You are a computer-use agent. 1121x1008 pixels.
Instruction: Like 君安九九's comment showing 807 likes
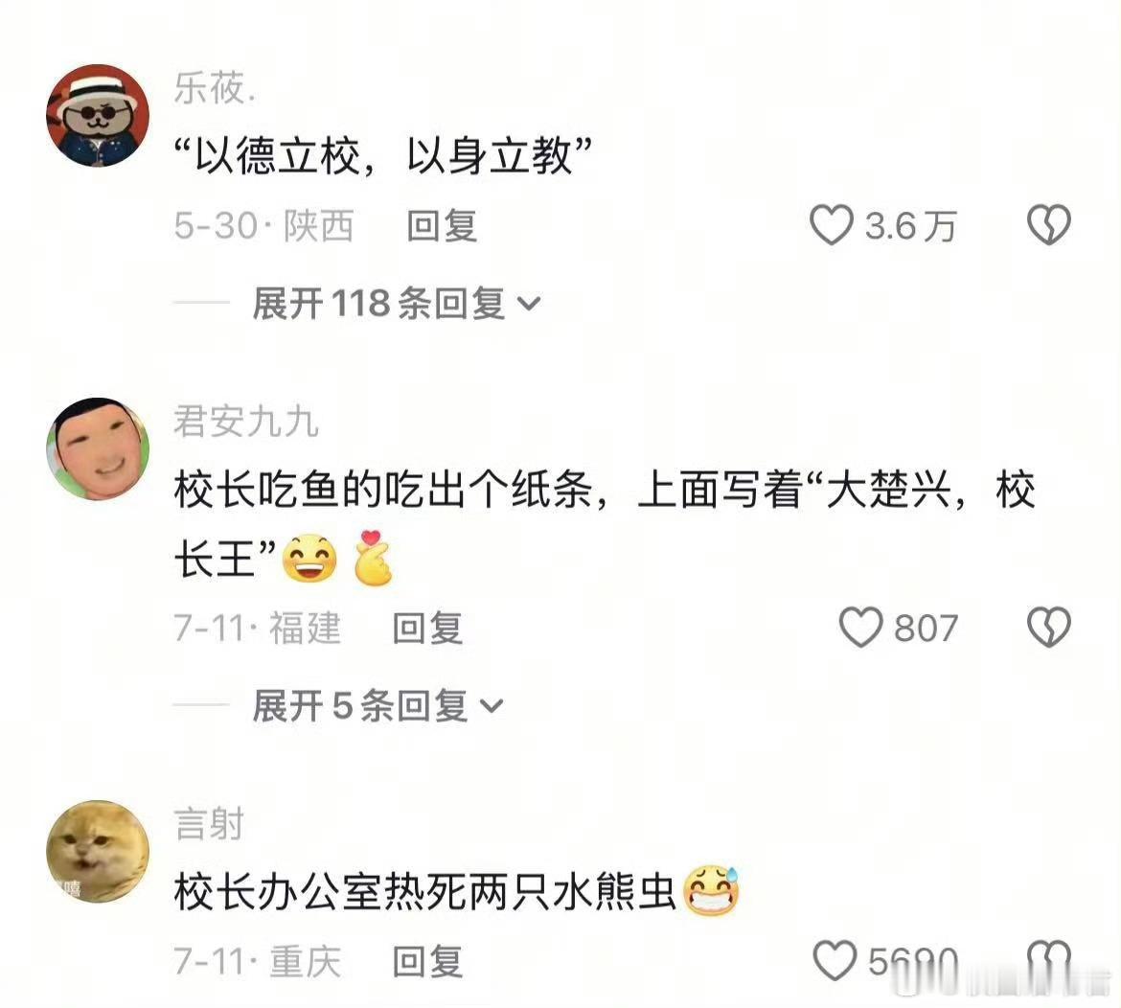[x=860, y=628]
